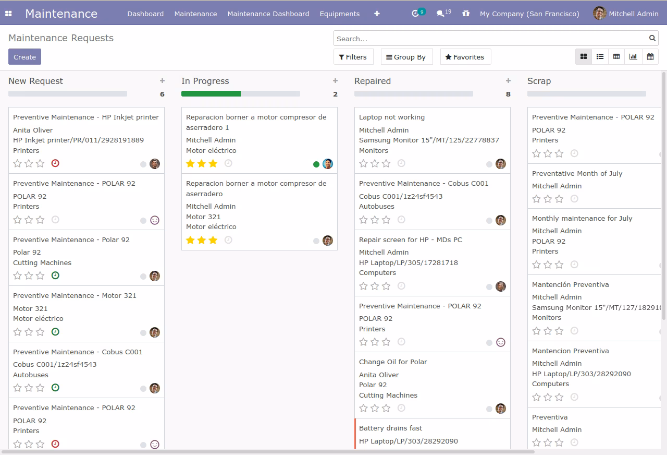Open the Dashboard menu
This screenshot has height=455, width=667.
coord(145,14)
